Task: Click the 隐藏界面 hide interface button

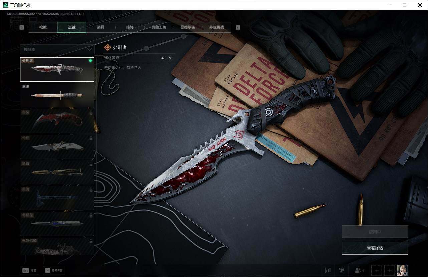Action: tap(54, 270)
